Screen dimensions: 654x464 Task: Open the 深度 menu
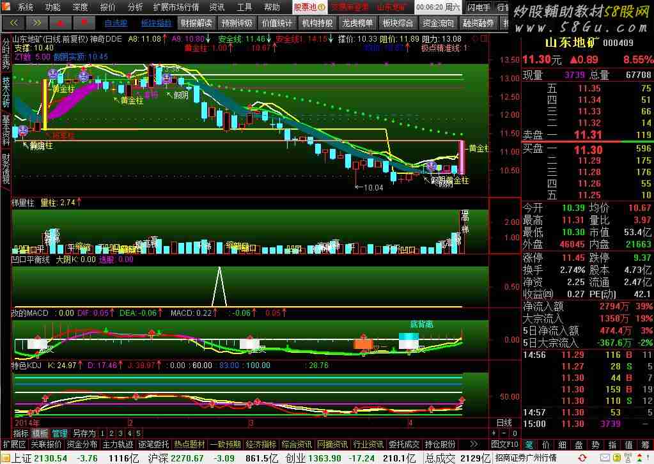(x=80, y=6)
